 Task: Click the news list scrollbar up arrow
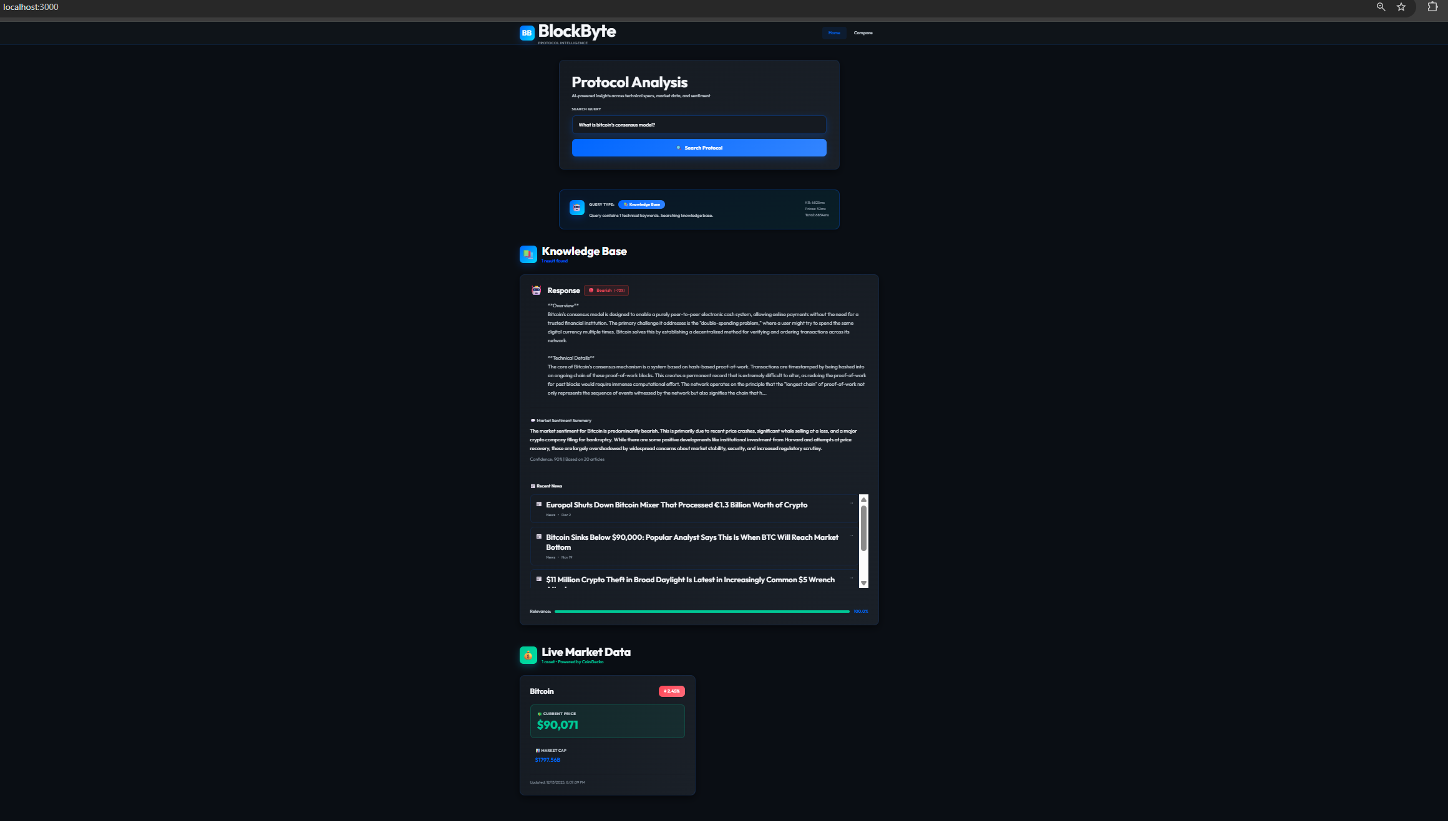(863, 499)
